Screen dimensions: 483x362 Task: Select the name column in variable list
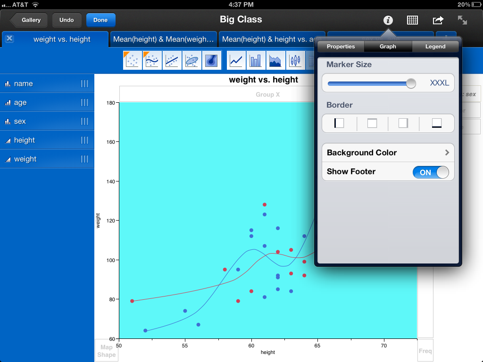pyautogui.click(x=47, y=84)
